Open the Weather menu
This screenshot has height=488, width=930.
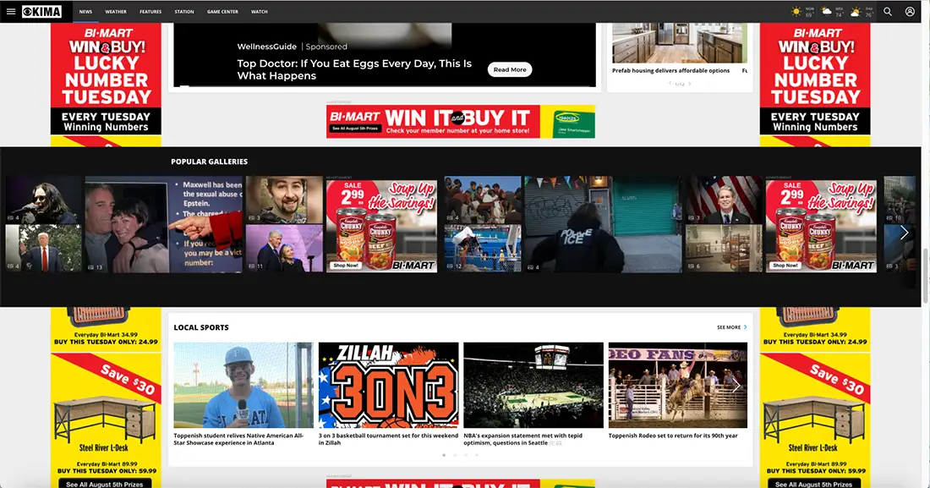tap(116, 11)
